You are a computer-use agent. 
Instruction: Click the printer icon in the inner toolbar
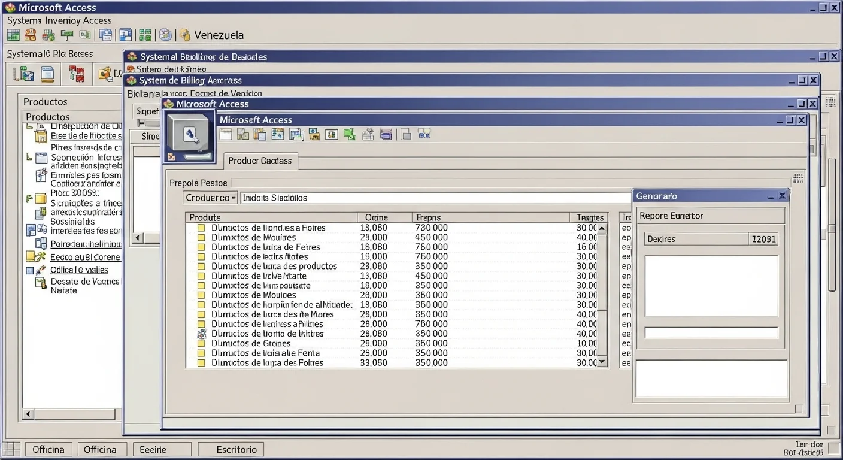coord(386,134)
